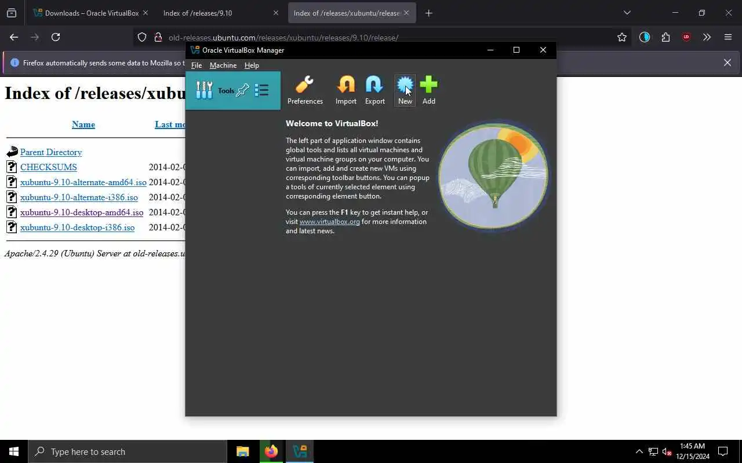742x463 pixels.
Task: Open the list all tabs dropdown
Action: pyautogui.click(x=627, y=13)
